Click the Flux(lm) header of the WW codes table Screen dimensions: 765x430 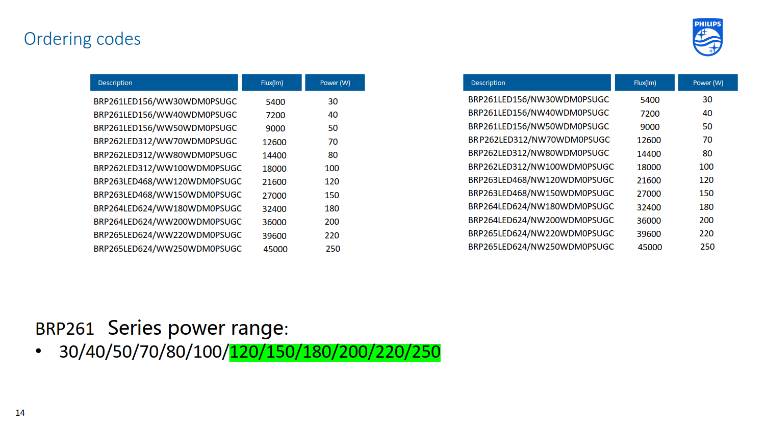[272, 83]
